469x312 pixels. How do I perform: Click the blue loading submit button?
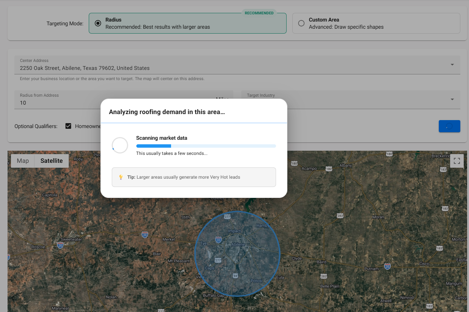tap(449, 126)
